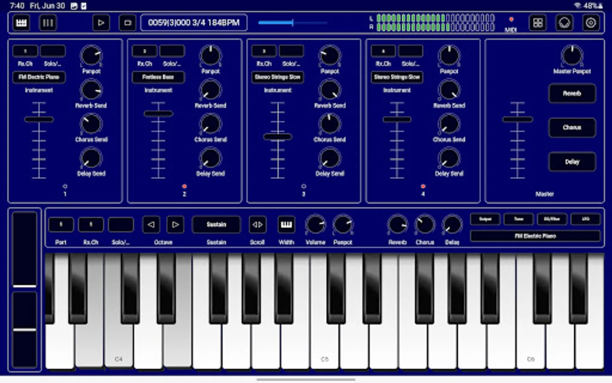
Task: Open the Fretless Bass instrument selector on channel 2
Action: click(x=158, y=77)
